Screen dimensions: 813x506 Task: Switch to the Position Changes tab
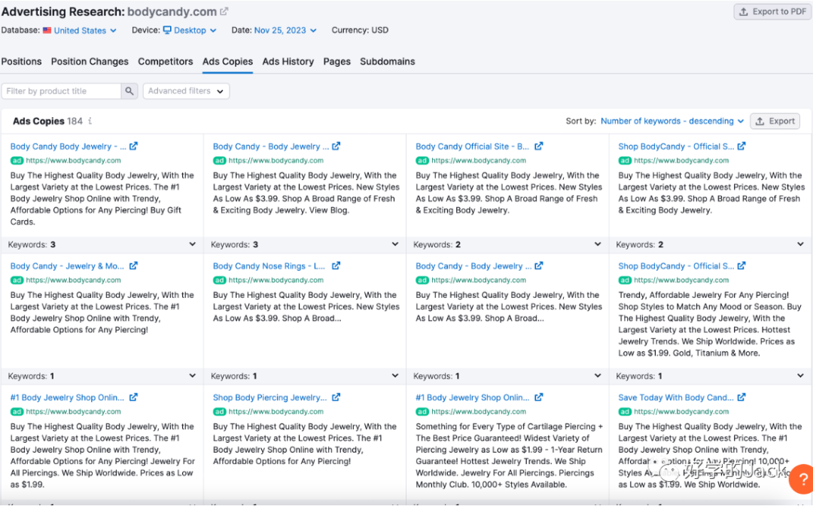pos(90,62)
